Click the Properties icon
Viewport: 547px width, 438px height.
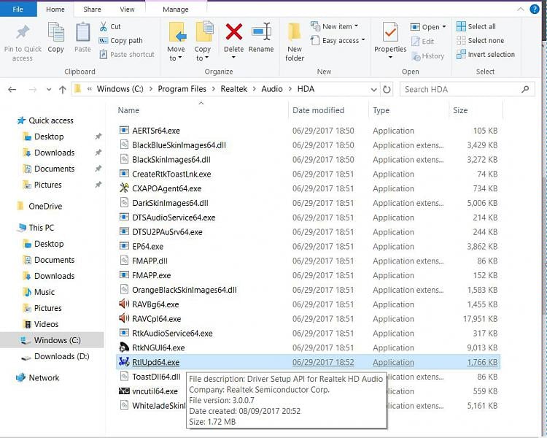[x=390, y=32]
